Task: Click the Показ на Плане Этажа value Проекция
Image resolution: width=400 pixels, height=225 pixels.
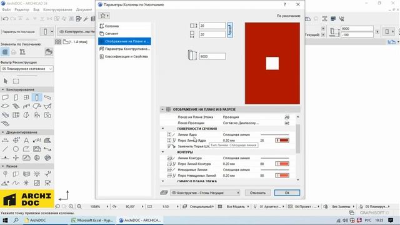Action: click(231, 117)
